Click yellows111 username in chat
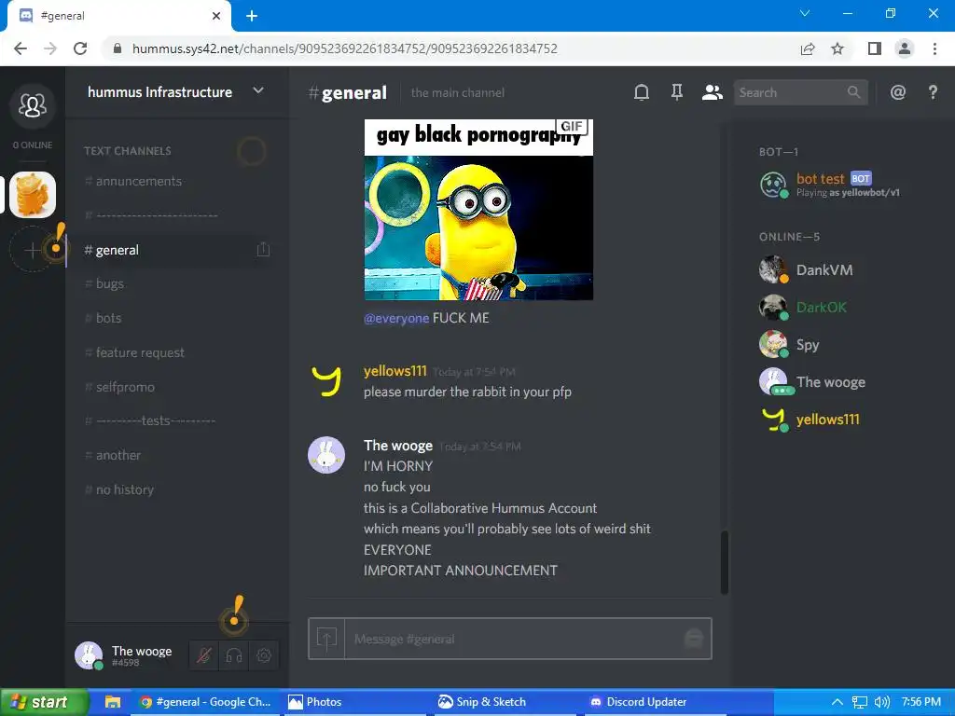This screenshot has height=716, width=955. 395,371
